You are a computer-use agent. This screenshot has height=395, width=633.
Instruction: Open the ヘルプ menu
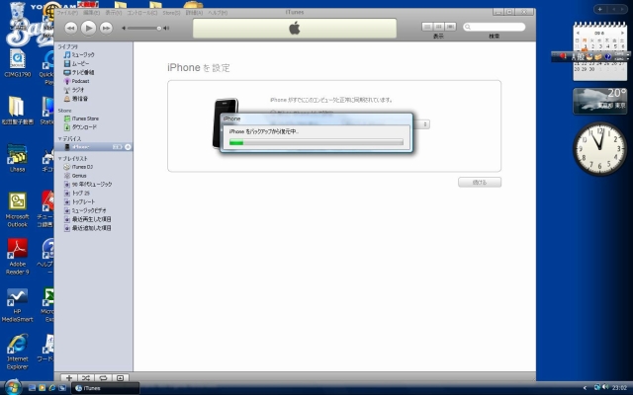pos(218,13)
